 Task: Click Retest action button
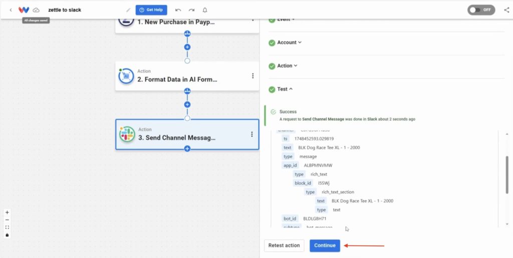[284, 245]
